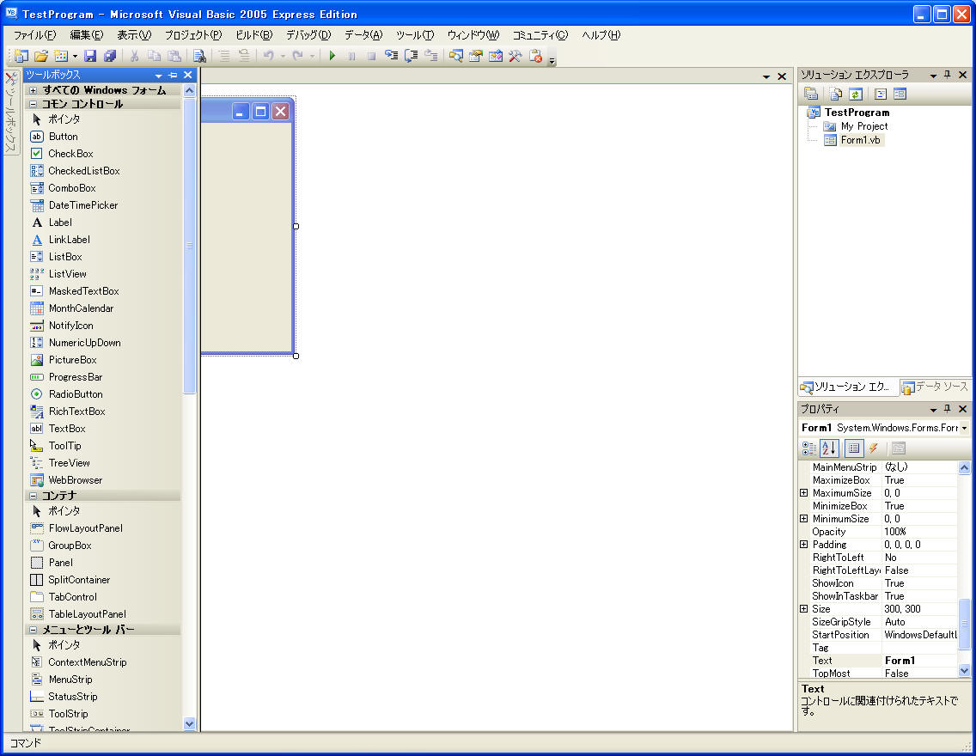976x756 pixels.
Task: Click the Events lightning bolt icon in Properties
Action: [x=874, y=448]
